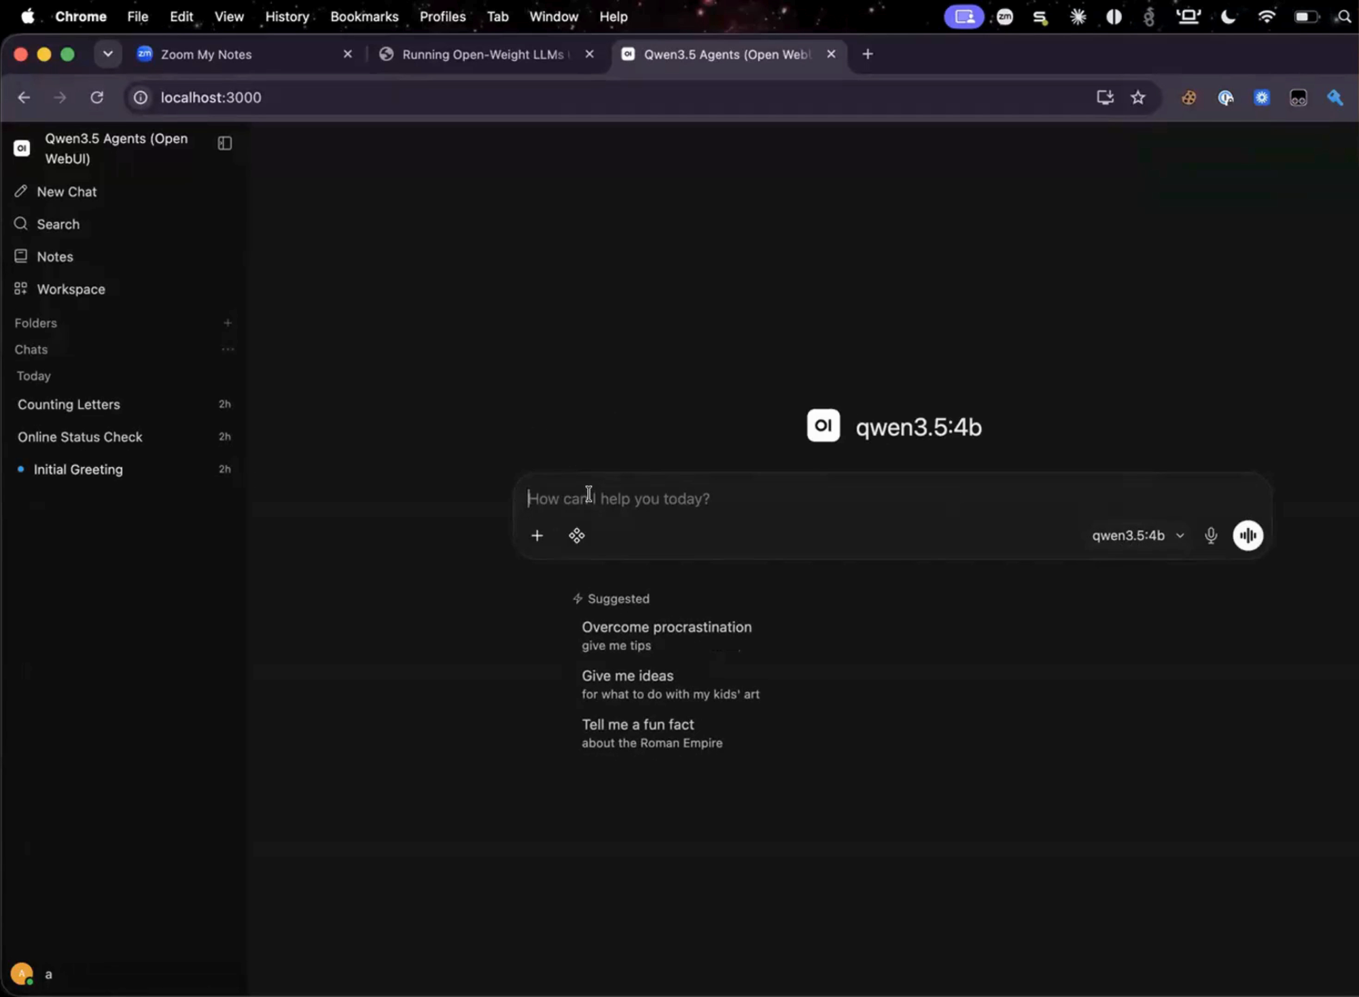Click the install app icon in address bar
Image resolution: width=1359 pixels, height=997 pixels.
(1105, 98)
